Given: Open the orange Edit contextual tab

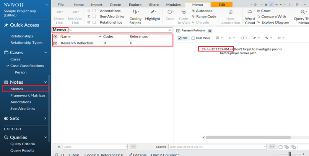Looking at the screenshot, I should [222, 5].
